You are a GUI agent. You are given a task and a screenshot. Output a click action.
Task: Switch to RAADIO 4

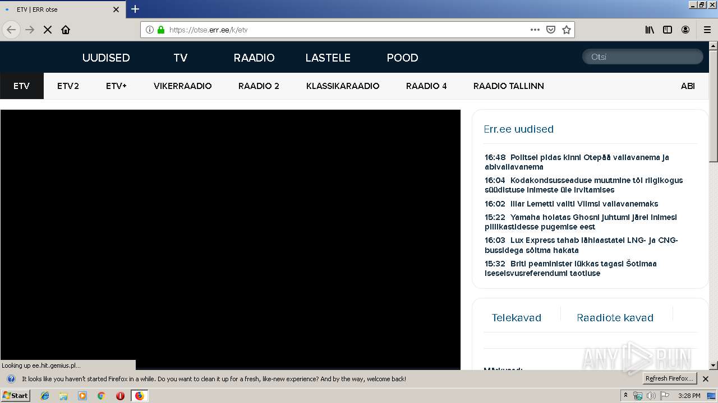click(x=426, y=86)
